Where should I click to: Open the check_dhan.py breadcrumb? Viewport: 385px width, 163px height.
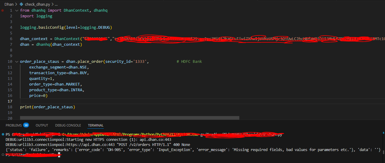tap(37, 4)
